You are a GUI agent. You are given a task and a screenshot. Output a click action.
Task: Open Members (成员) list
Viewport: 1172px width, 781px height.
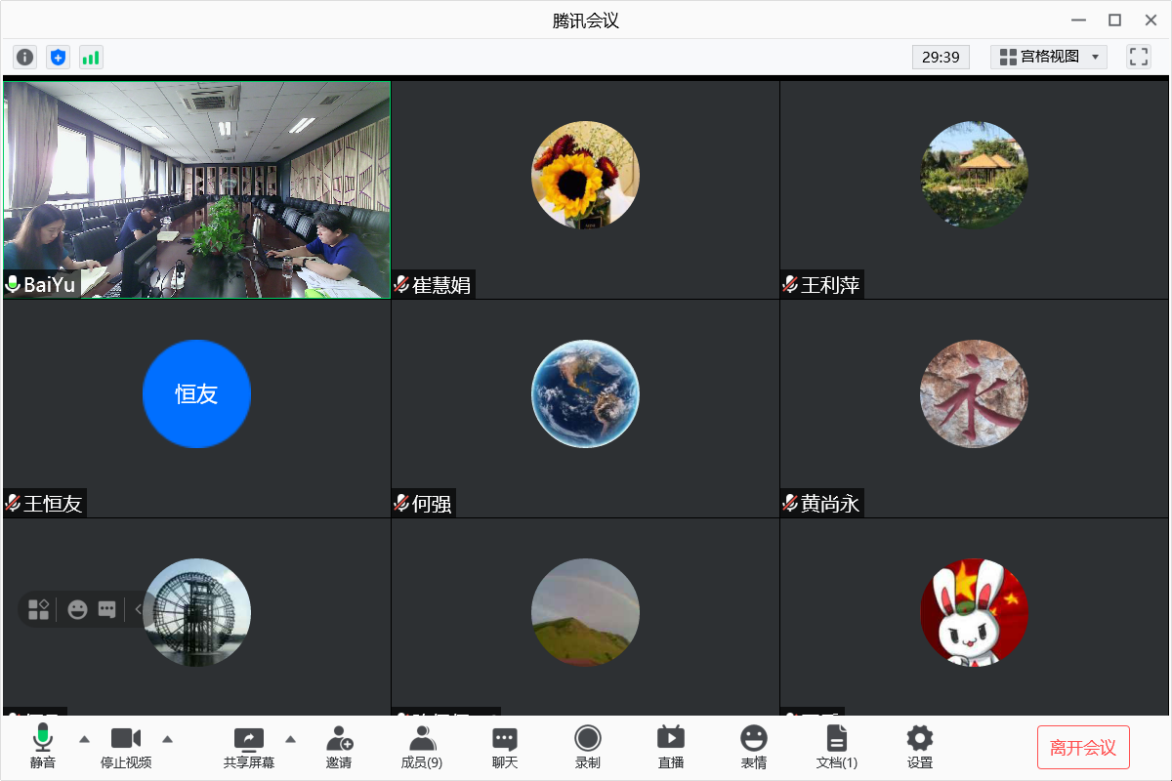pyautogui.click(x=421, y=747)
